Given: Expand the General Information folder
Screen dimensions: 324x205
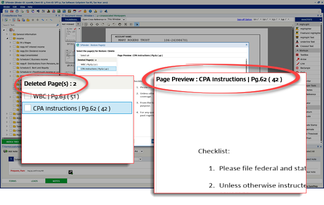Looking at the screenshot, I should click(7, 34).
